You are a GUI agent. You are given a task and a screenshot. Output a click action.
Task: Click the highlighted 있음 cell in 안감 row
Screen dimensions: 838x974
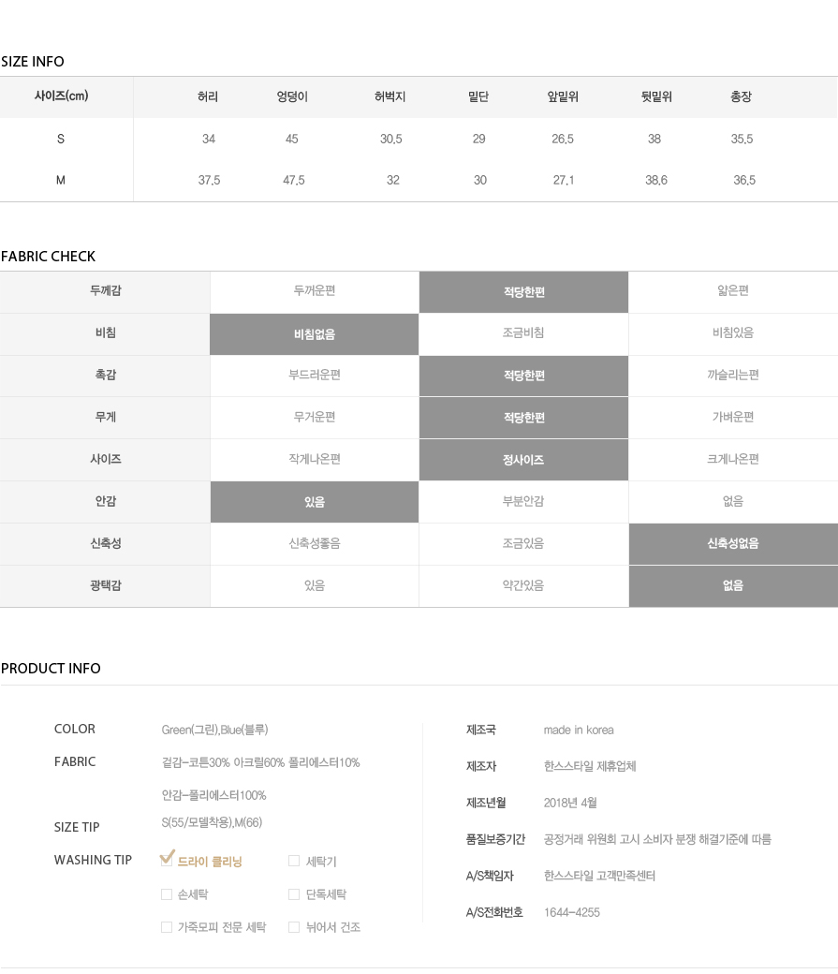pos(315,502)
